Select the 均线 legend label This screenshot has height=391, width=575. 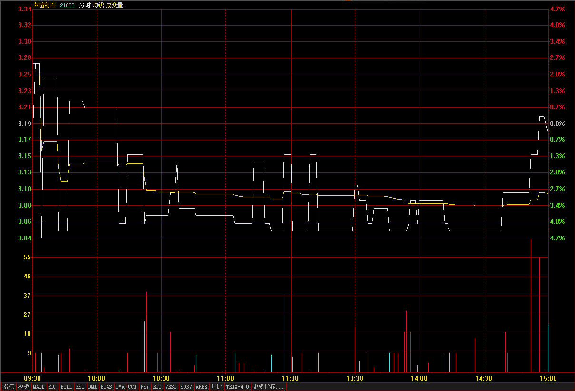coord(98,5)
